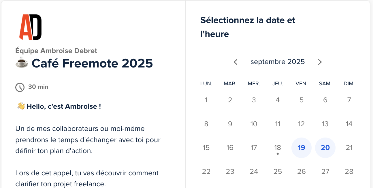Viewport: 373px width, 188px height.
Task: Select September 20 on calendar
Action: [x=325, y=148]
